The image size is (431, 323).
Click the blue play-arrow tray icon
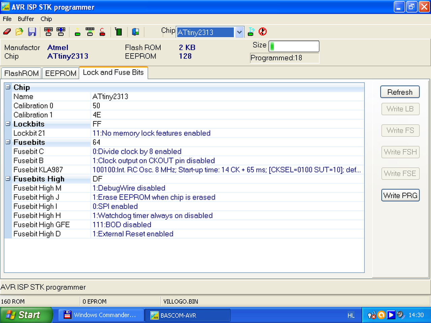pyautogui.click(x=391, y=315)
